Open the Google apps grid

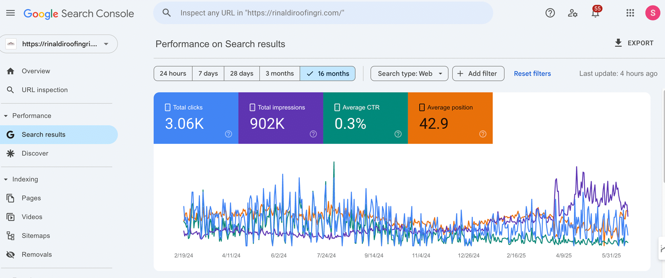pyautogui.click(x=630, y=13)
